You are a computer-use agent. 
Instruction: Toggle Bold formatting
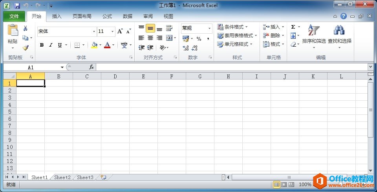[42, 45]
